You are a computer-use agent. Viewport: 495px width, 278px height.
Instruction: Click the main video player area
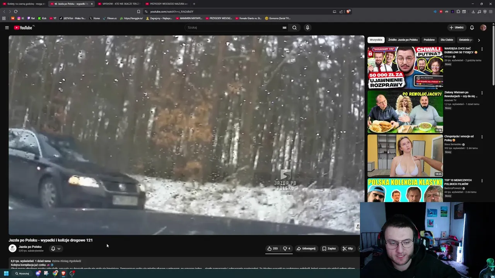186,135
